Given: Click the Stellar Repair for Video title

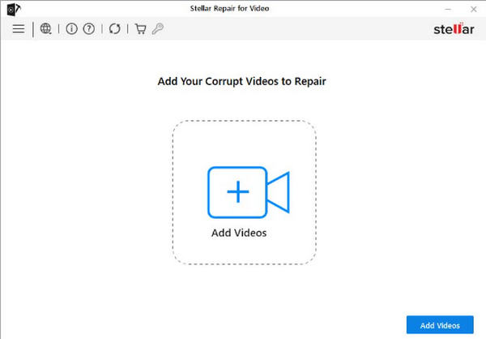Looking at the screenshot, I should (x=230, y=8).
